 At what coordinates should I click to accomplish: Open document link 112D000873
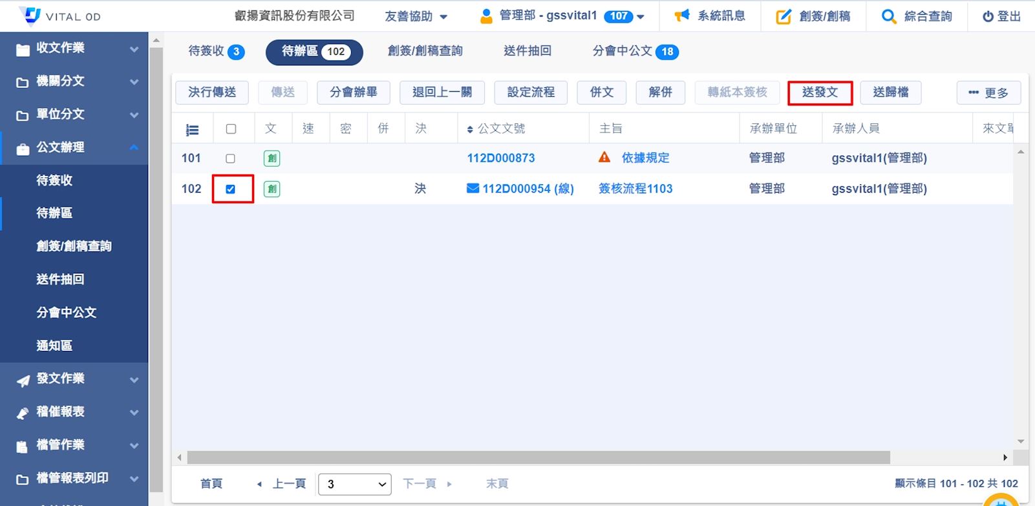500,158
